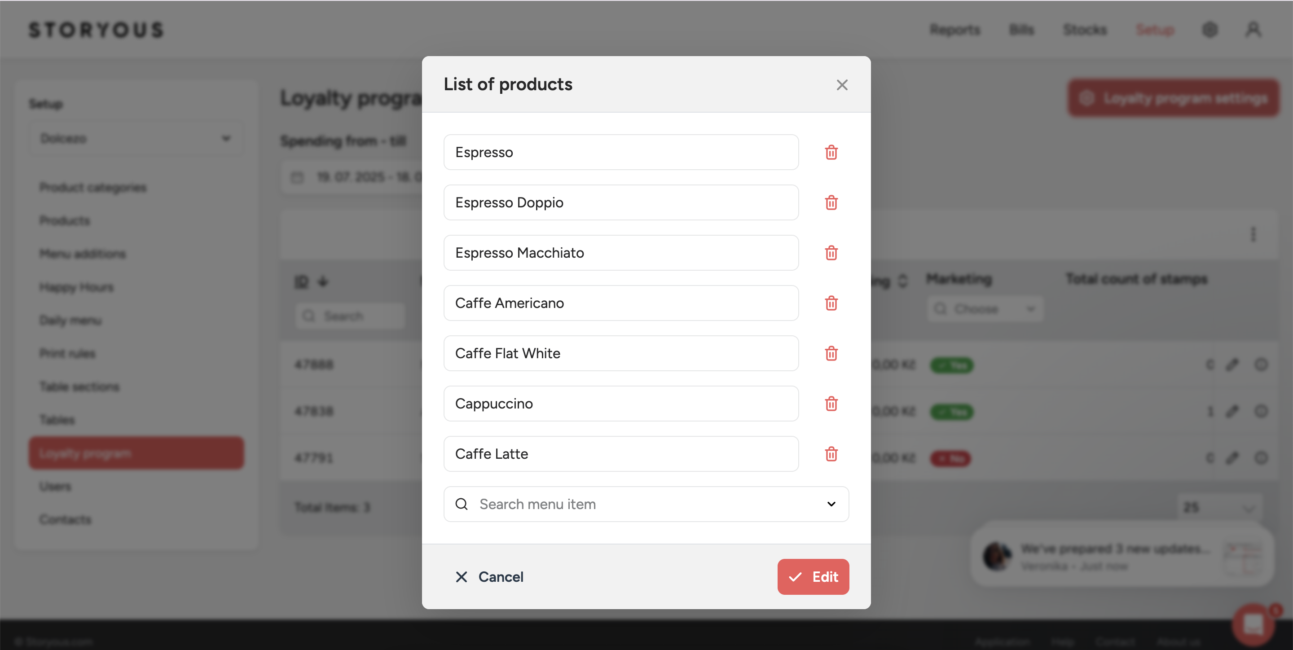
Task: Click the magnifier icon in the search field
Action: (x=461, y=504)
